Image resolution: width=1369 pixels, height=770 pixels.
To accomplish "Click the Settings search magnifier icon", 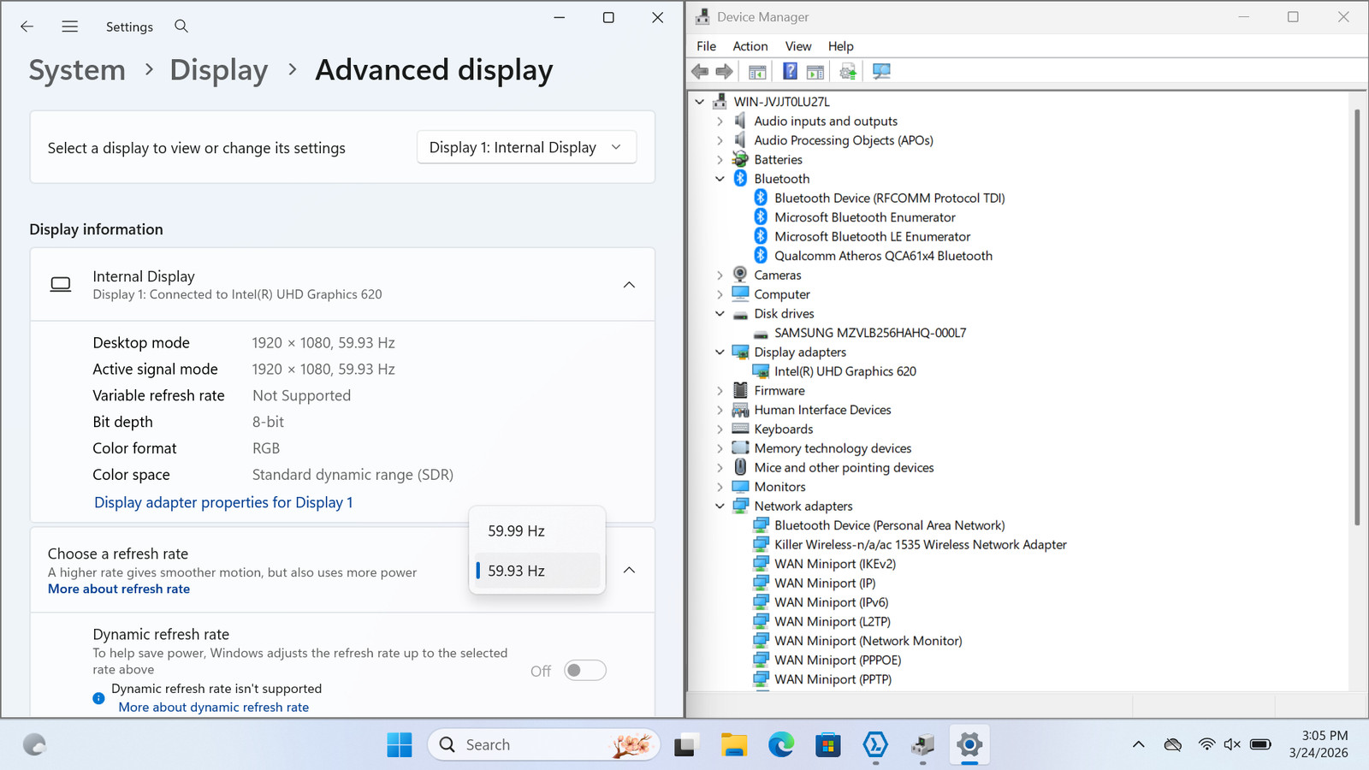I will click(181, 27).
